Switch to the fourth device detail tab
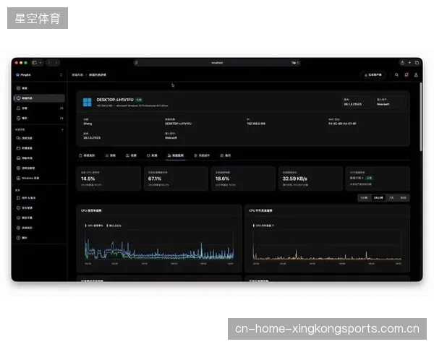This screenshot has width=434, height=347. click(152, 155)
